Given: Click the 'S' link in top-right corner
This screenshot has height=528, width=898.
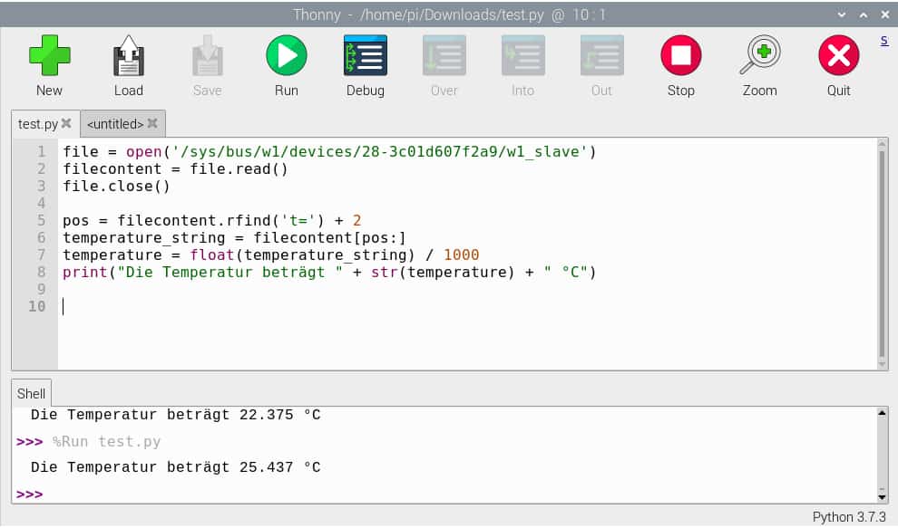Looking at the screenshot, I should 884,41.
